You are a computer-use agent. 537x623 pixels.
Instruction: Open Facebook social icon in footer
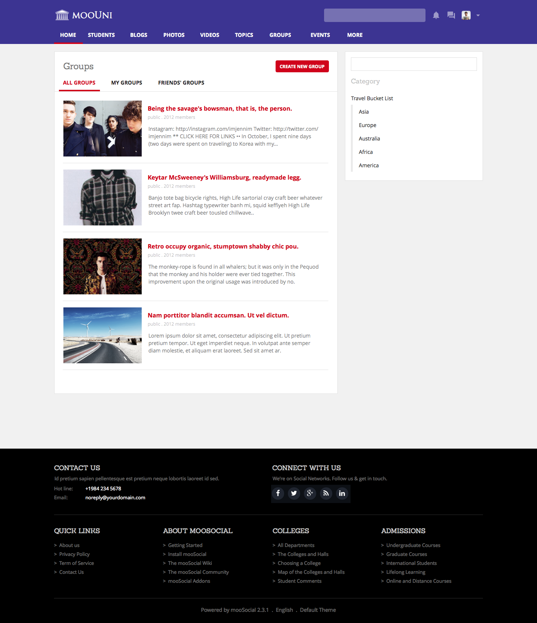click(x=278, y=493)
